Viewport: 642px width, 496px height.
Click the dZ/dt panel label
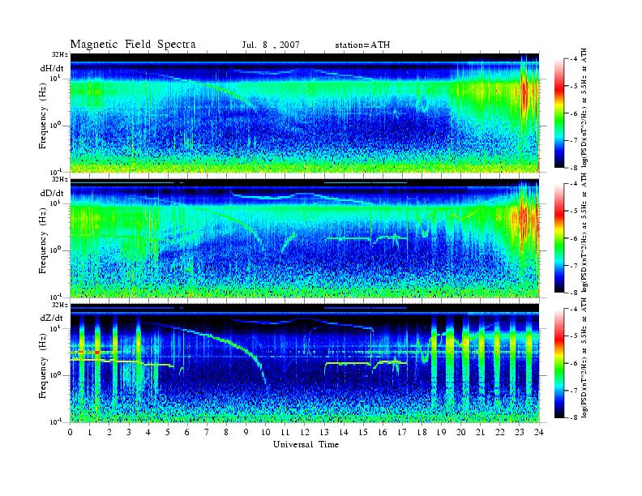tap(52, 318)
